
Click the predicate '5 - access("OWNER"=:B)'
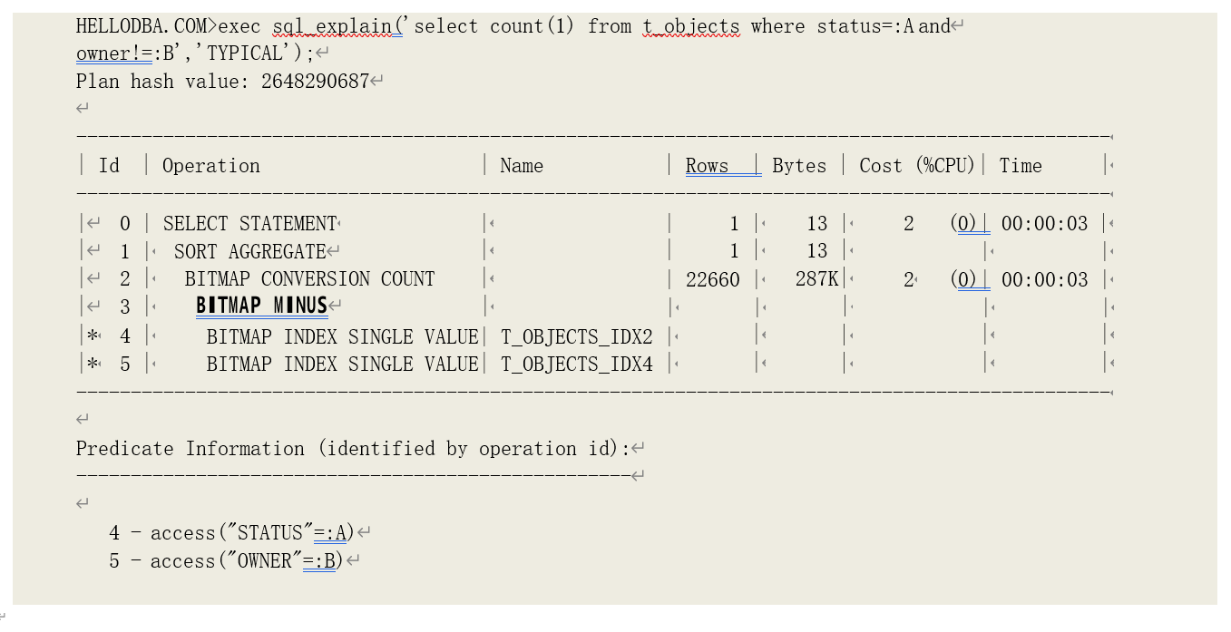pos(227,560)
